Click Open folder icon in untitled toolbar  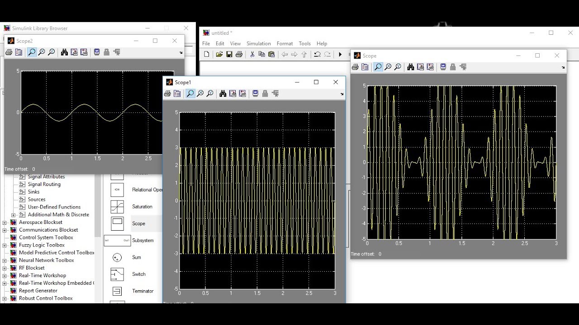(219, 54)
